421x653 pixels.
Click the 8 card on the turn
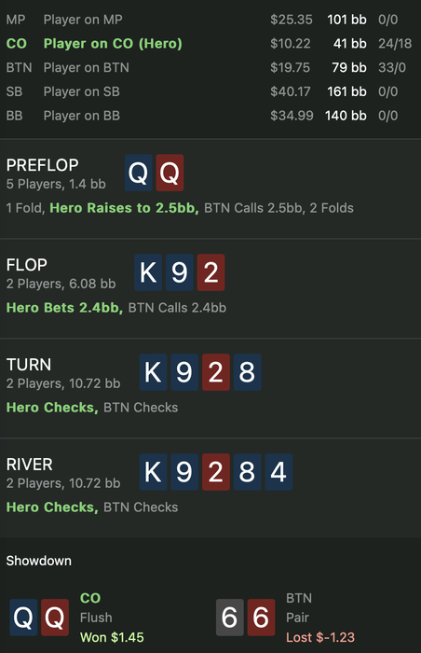tap(247, 372)
